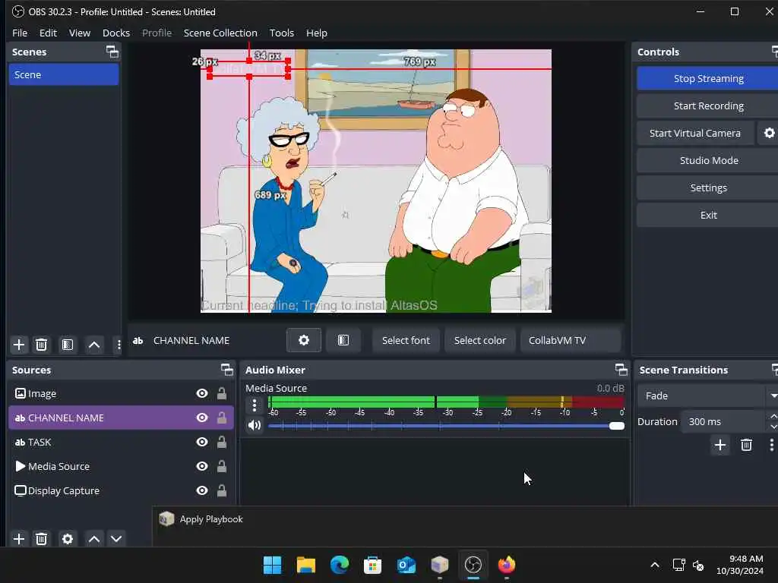Open scene filters in the Scenes panel
The image size is (778, 583).
[68, 345]
